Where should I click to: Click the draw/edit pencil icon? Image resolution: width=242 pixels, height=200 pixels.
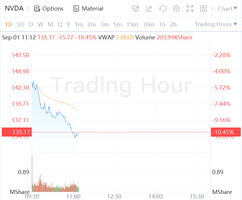149,9
